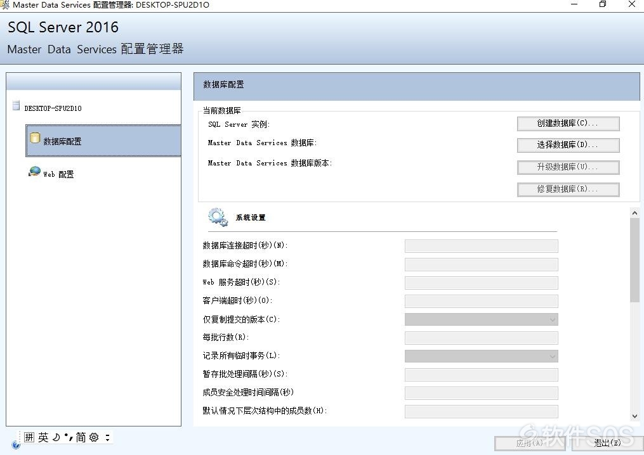
Task: Click the 选择数据库(D)... button
Action: pos(568,145)
